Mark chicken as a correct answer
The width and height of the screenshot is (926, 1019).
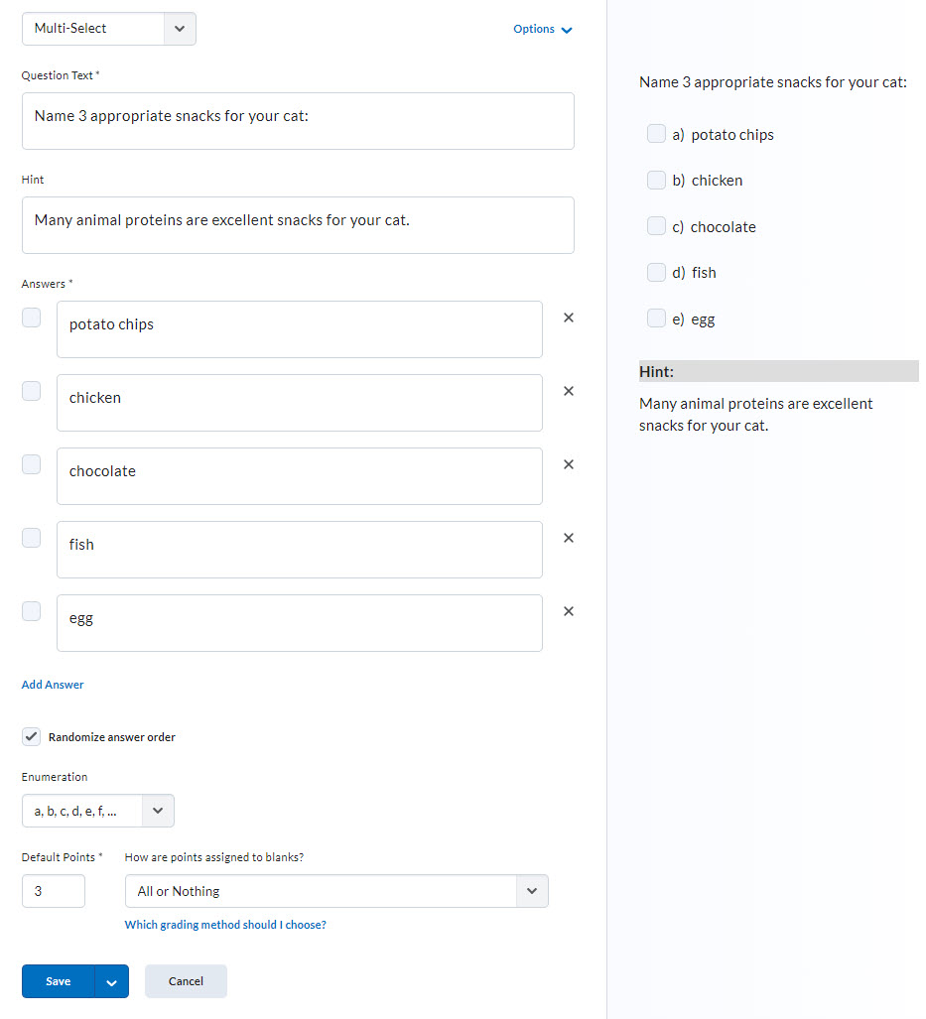(x=32, y=391)
